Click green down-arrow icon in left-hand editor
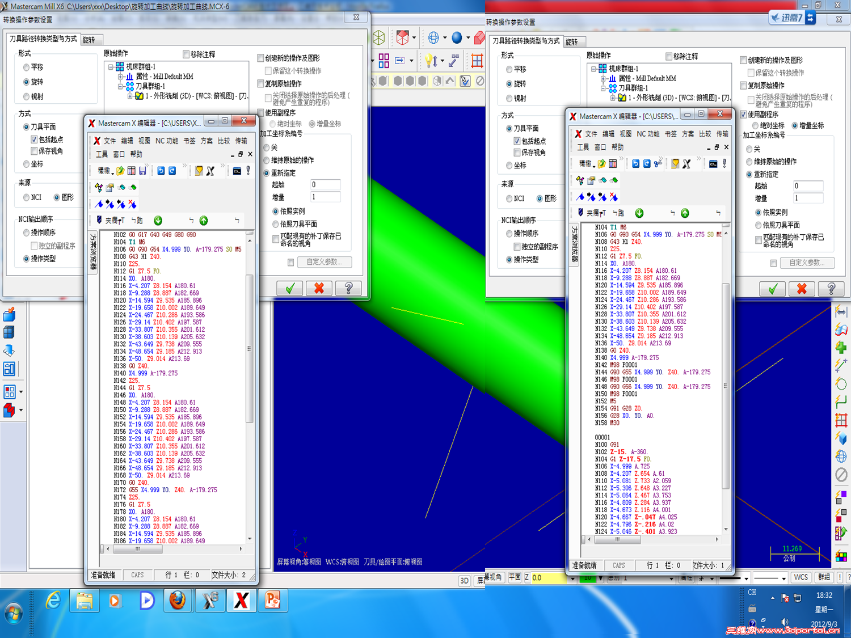This screenshot has height=638, width=851. pos(158,221)
